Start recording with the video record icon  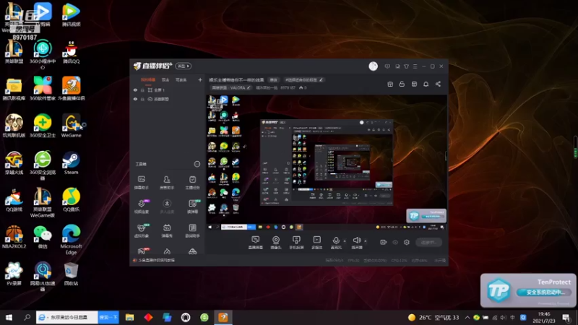[384, 242]
